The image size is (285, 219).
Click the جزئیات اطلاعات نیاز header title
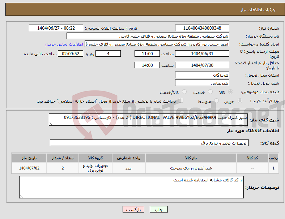(x=258, y=10)
